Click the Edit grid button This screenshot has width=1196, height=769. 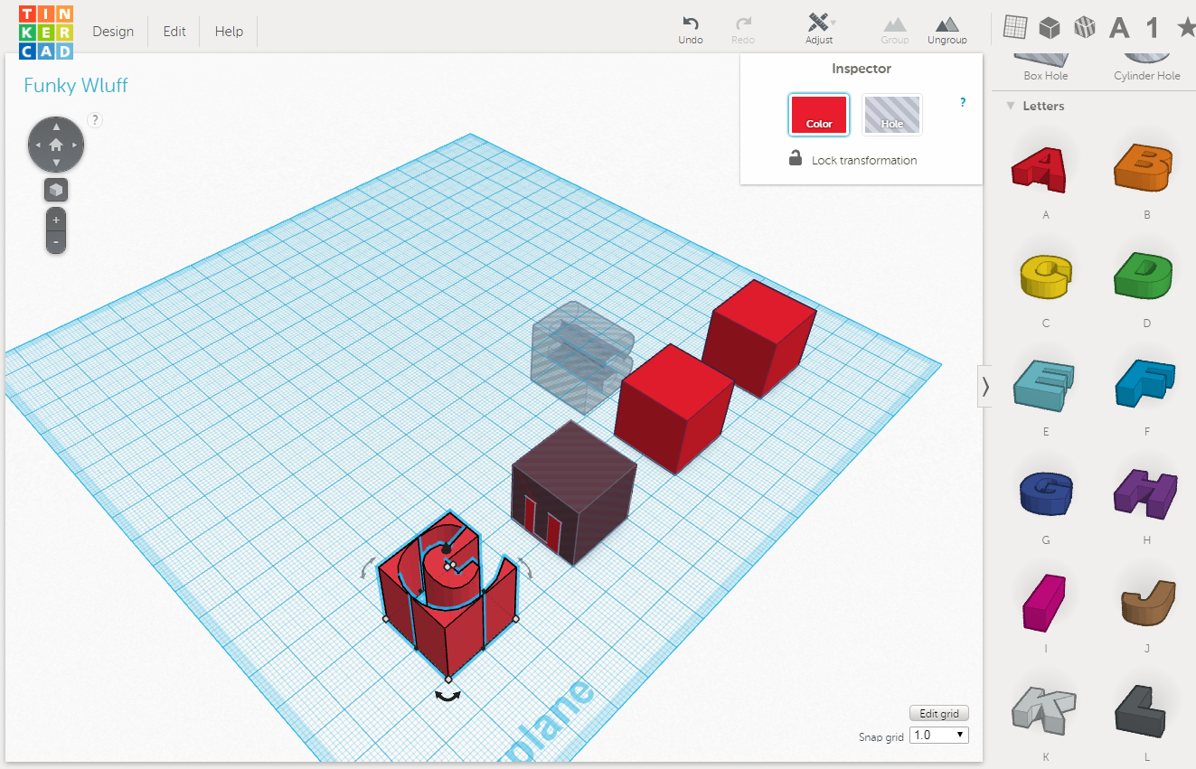click(938, 713)
